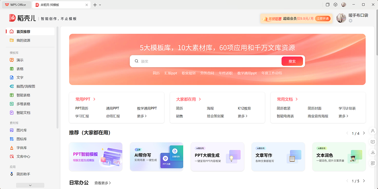Screen dimensions: 378x189
Task: Go to the next recommended page arrow
Action: coord(364,133)
